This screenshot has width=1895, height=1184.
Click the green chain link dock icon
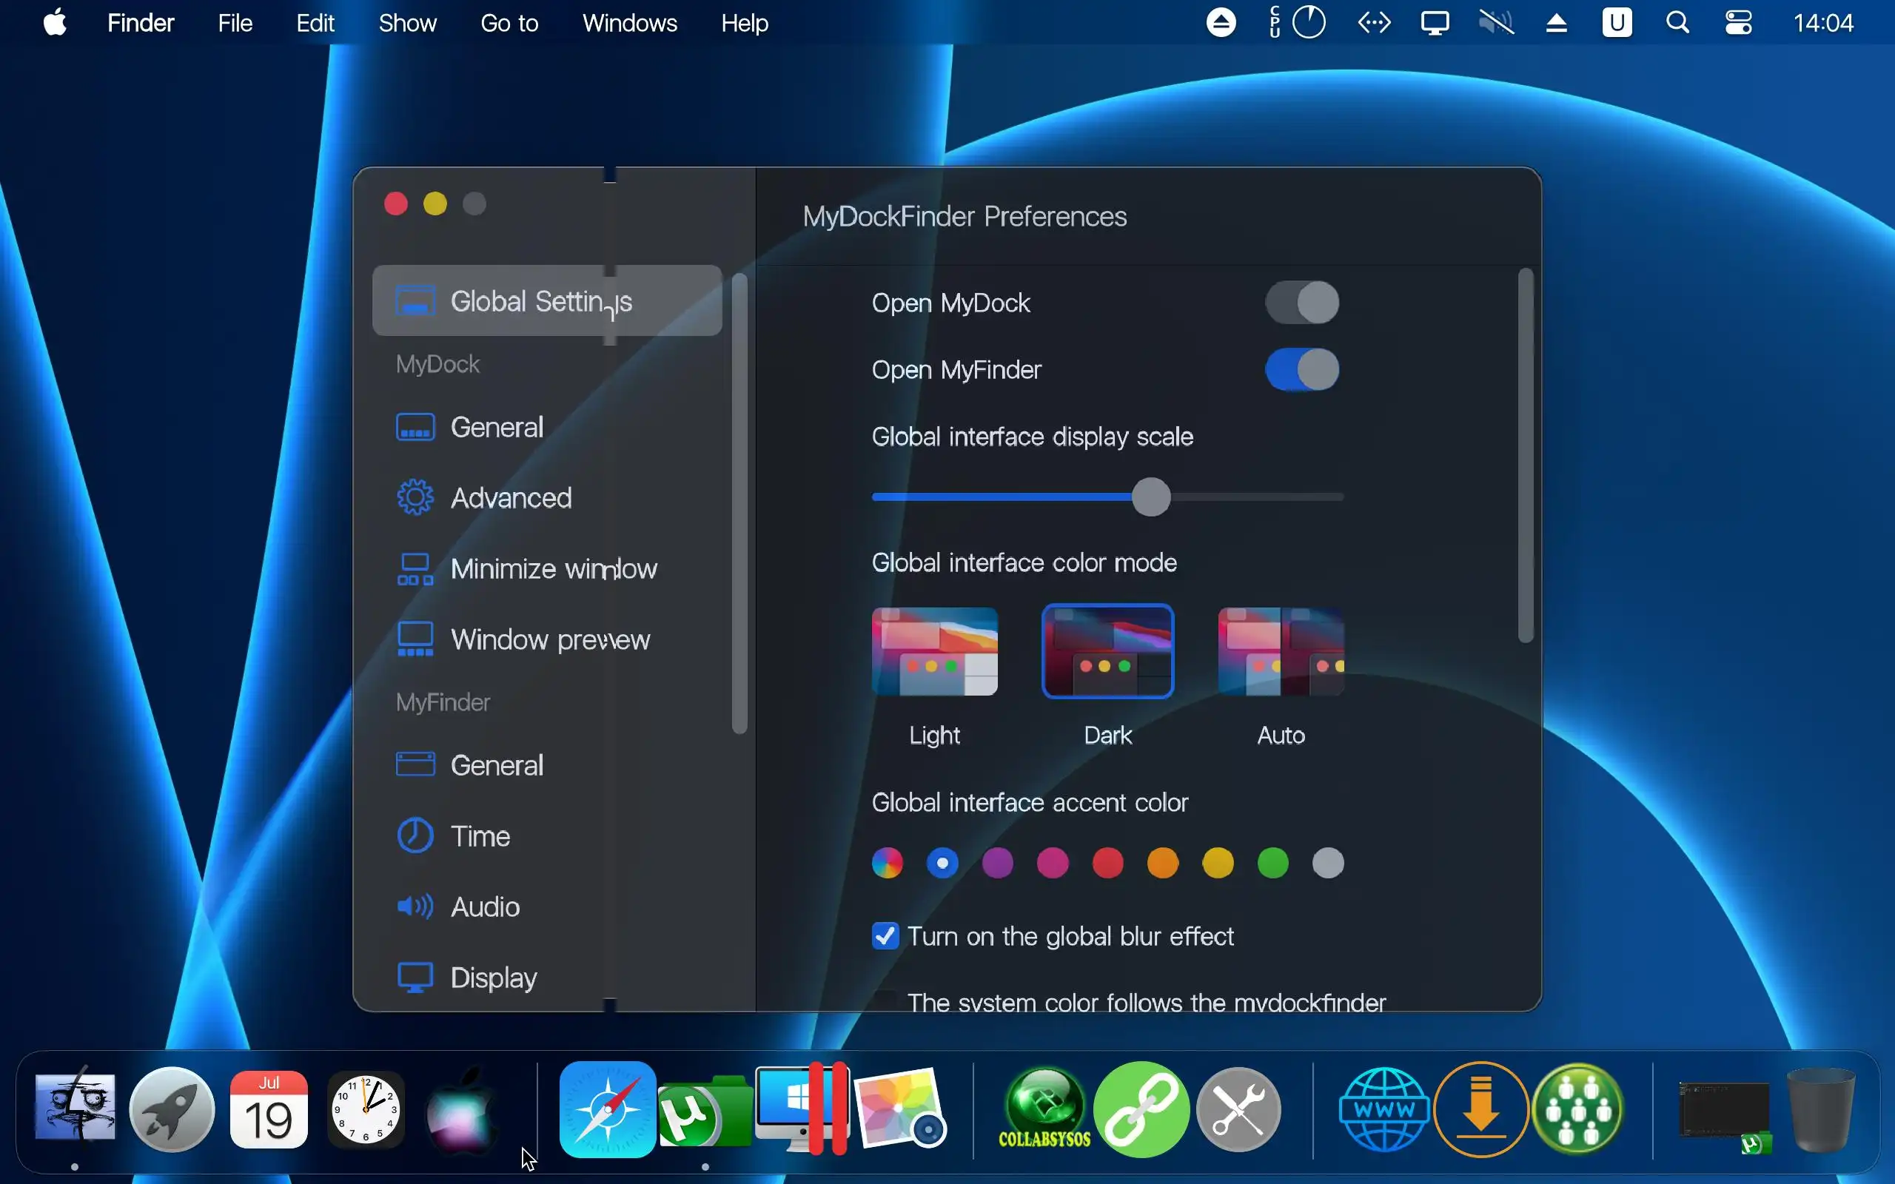pos(1141,1109)
